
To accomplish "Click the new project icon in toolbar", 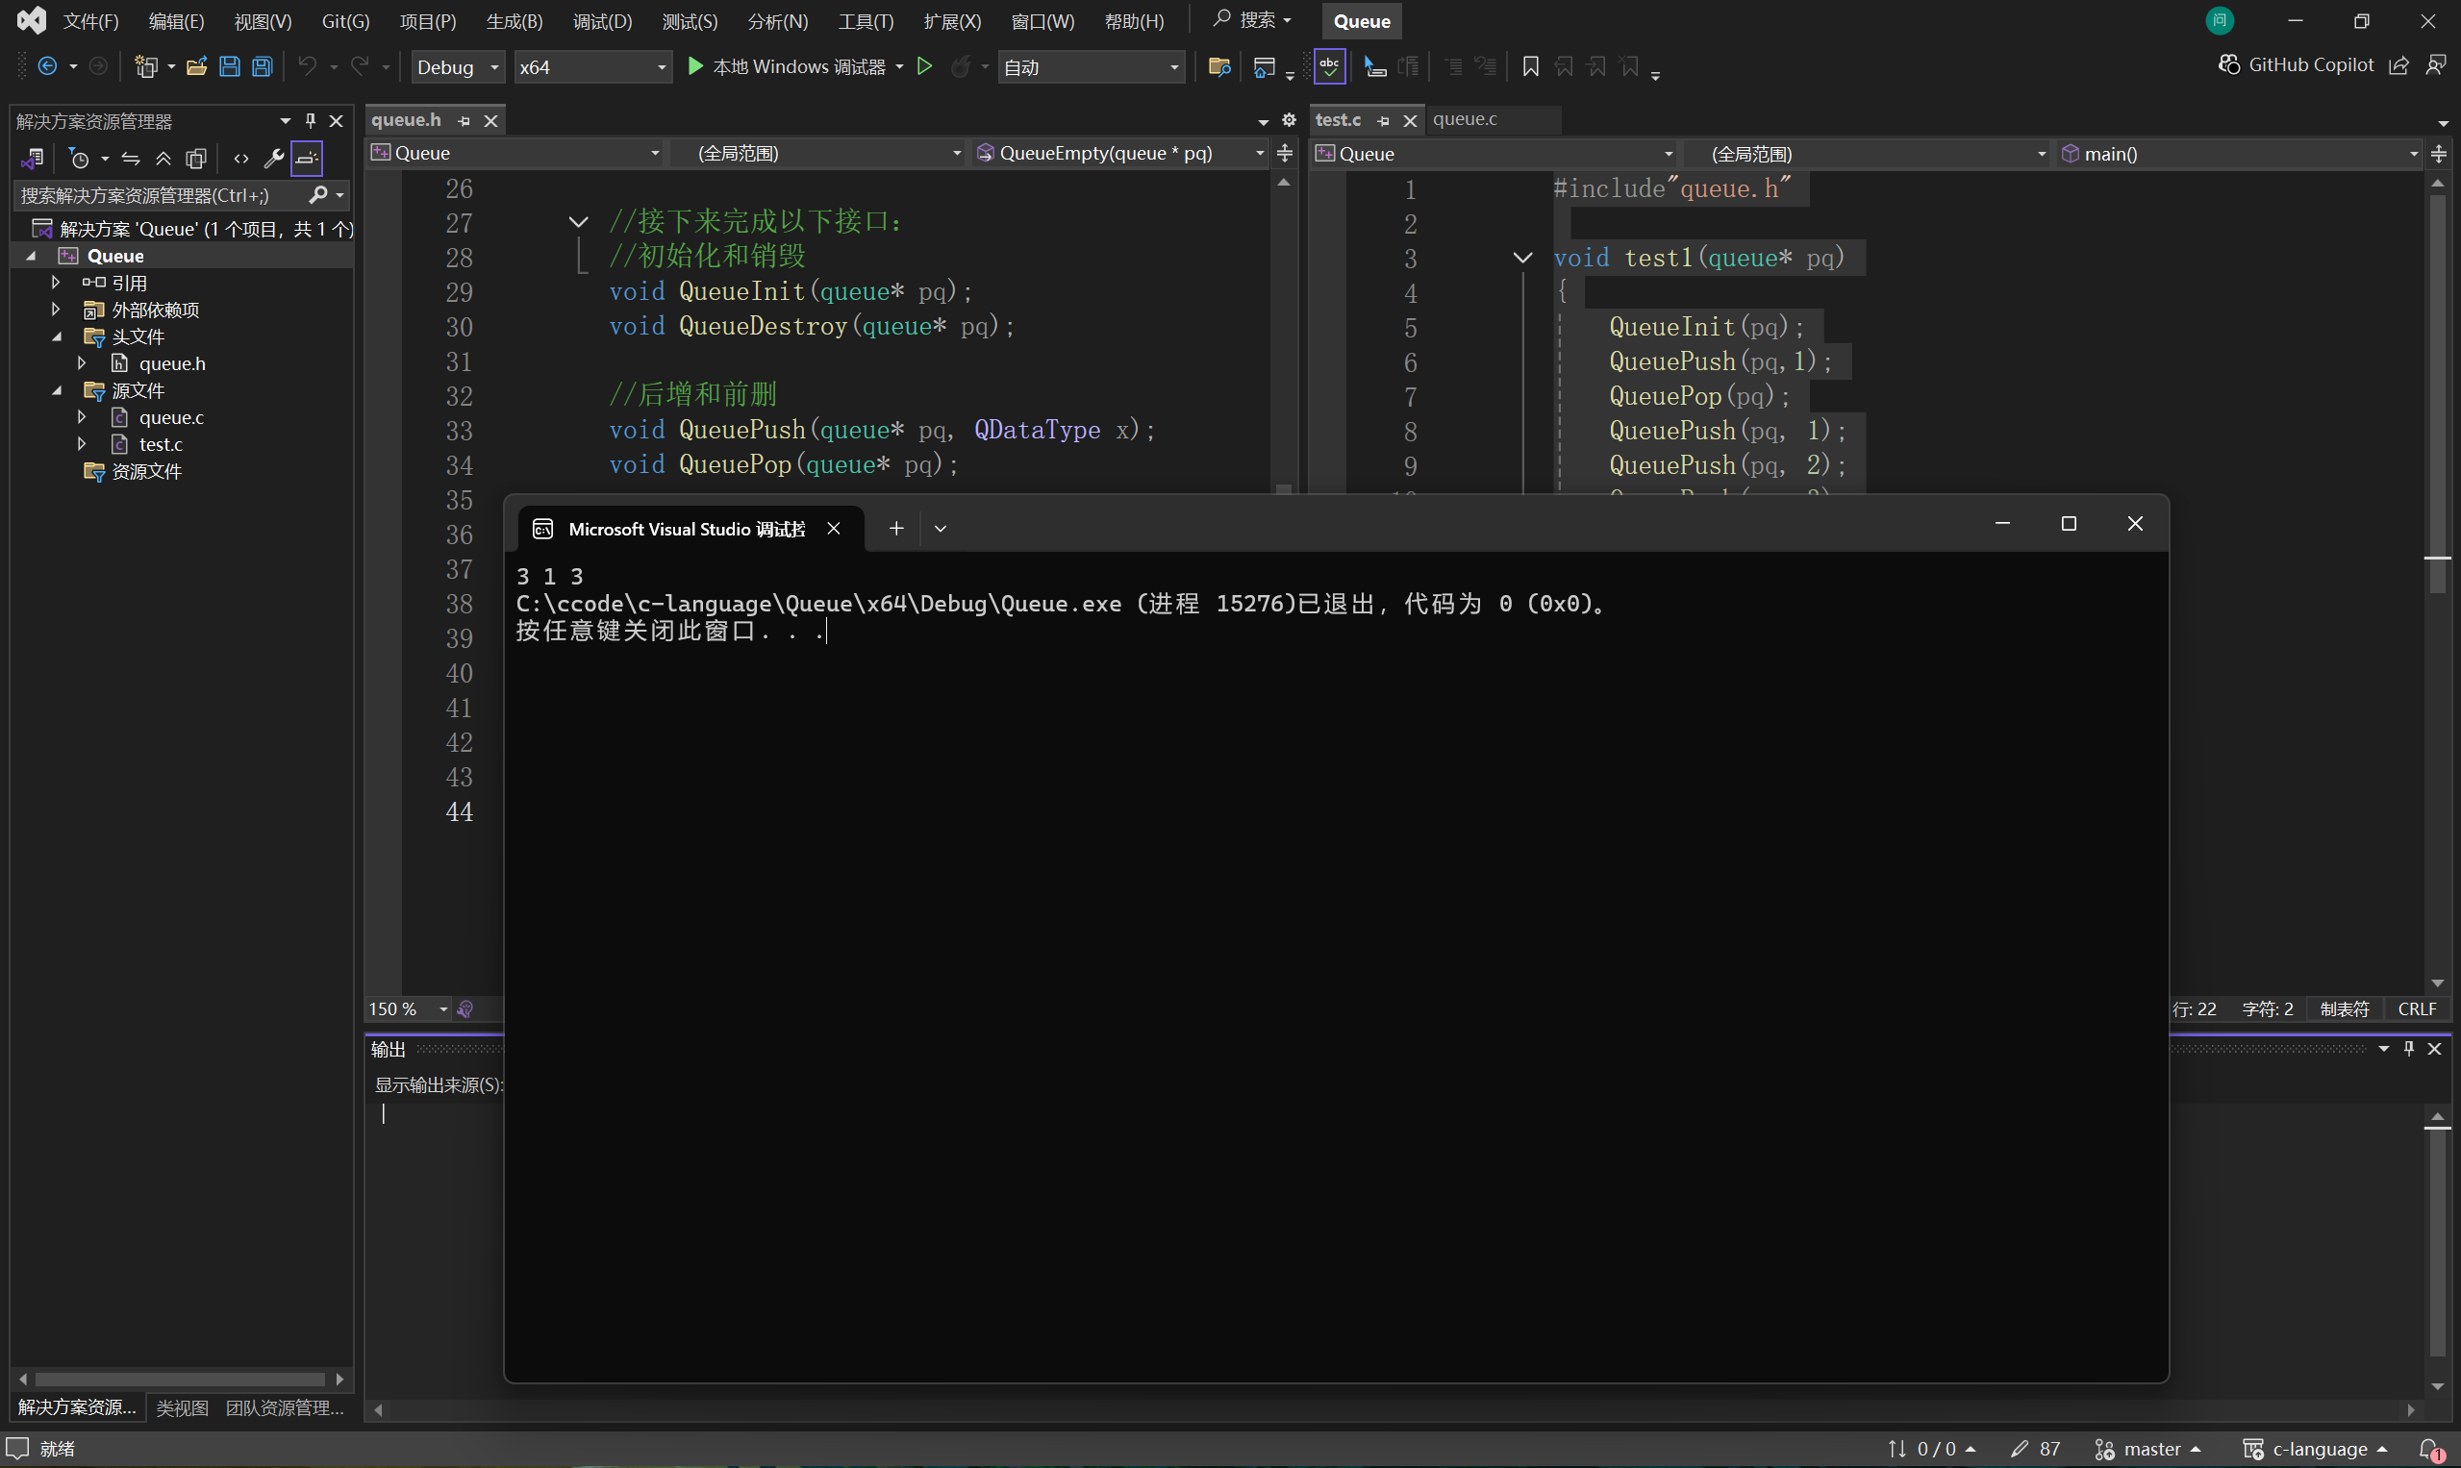I will point(146,66).
